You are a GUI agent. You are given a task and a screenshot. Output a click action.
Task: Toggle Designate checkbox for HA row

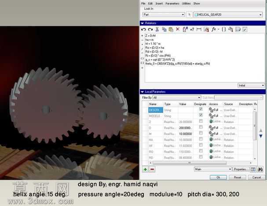tap(201, 139)
